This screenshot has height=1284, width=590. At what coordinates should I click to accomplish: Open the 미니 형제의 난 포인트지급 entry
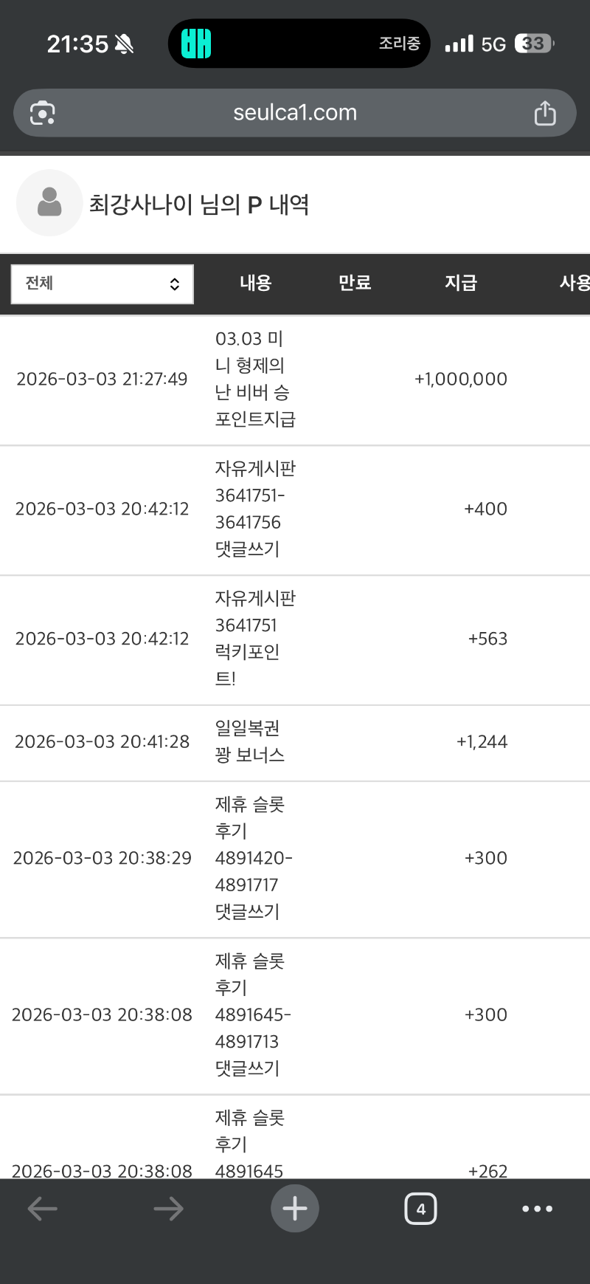[x=255, y=379]
